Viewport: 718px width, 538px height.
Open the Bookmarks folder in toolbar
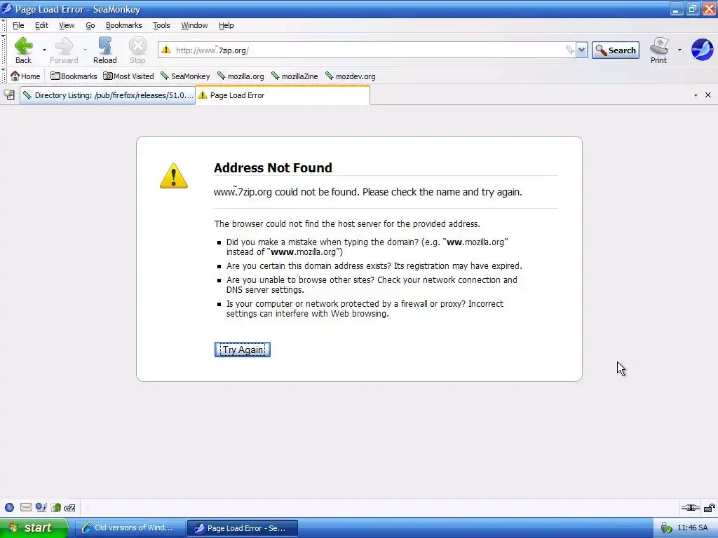(x=74, y=76)
